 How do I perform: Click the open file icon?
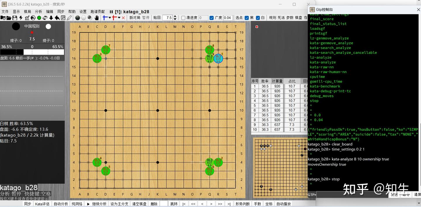9,18
